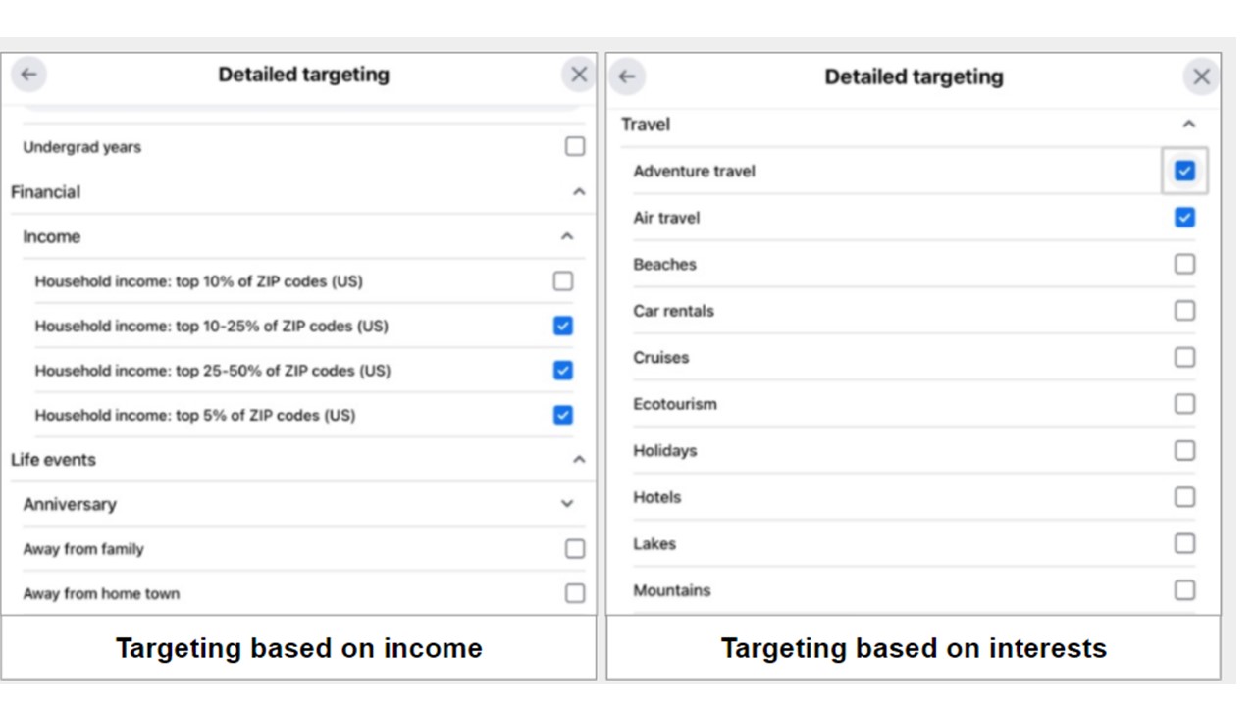Screen dimensions: 1256x706
Task: Collapse the Travel category chevron
Action: coord(1189,125)
